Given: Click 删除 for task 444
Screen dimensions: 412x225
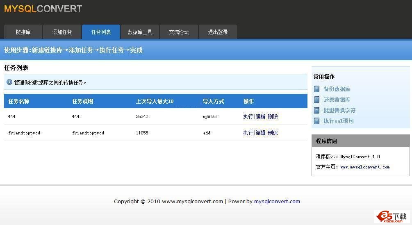Looking at the screenshot, I should point(273,116).
